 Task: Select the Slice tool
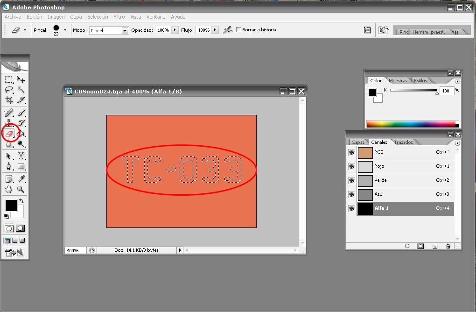pyautogui.click(x=21, y=100)
